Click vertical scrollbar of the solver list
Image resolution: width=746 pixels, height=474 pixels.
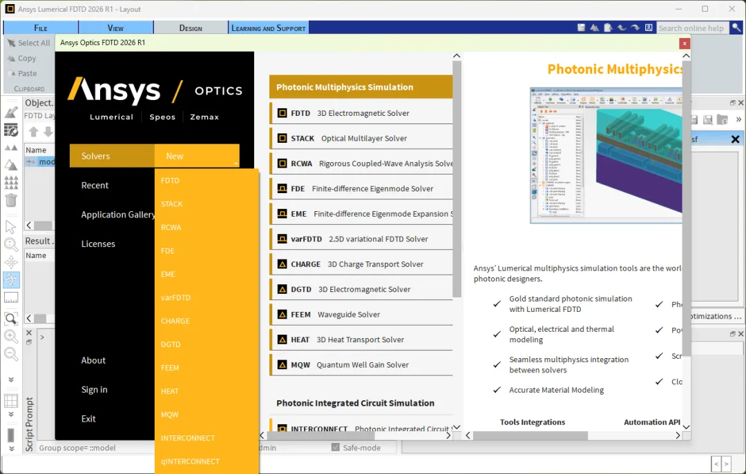pyautogui.click(x=457, y=178)
